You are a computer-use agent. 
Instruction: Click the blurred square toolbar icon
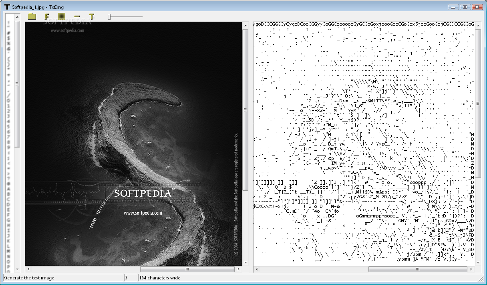click(x=61, y=16)
